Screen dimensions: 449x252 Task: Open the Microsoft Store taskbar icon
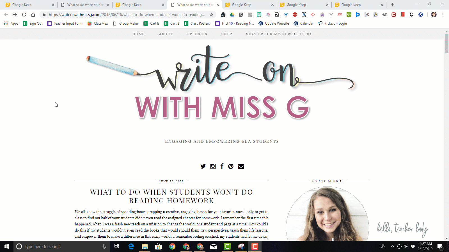(159, 246)
